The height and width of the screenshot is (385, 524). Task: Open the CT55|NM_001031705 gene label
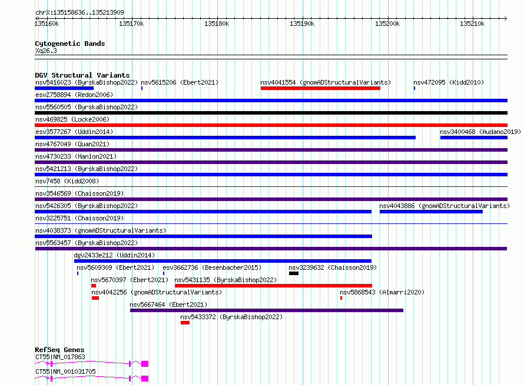(x=65, y=371)
